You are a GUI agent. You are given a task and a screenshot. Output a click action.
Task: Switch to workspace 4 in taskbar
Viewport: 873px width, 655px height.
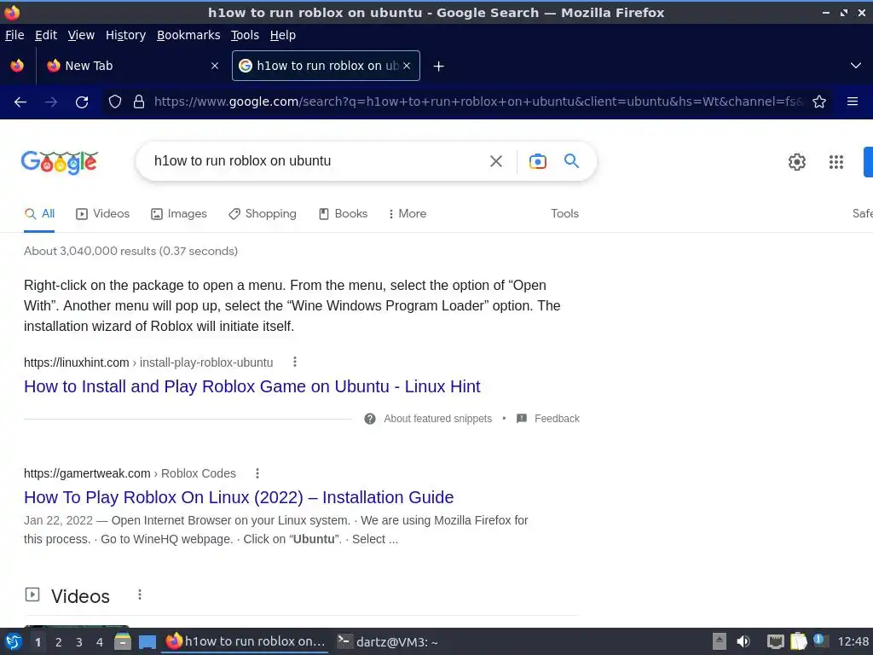coord(100,642)
